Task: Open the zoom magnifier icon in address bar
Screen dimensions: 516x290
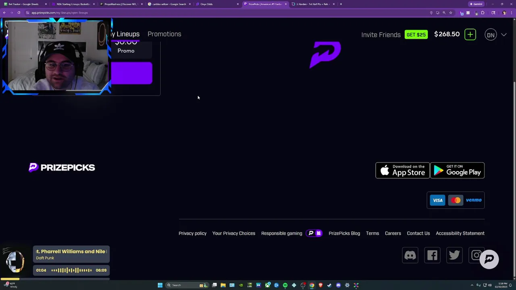Action: click(x=444, y=12)
